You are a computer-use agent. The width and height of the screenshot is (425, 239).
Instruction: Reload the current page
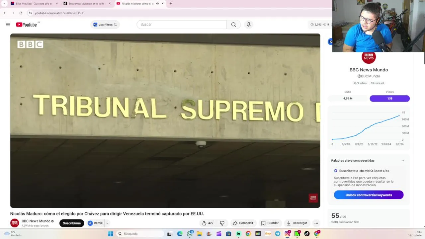(21, 13)
